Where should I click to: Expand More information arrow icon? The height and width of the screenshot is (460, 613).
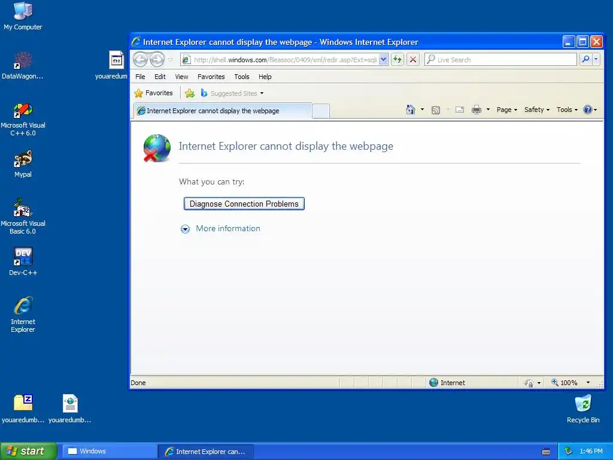pyautogui.click(x=185, y=229)
